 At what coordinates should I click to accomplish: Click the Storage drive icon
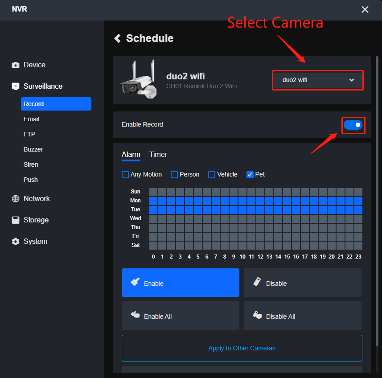[x=15, y=220]
